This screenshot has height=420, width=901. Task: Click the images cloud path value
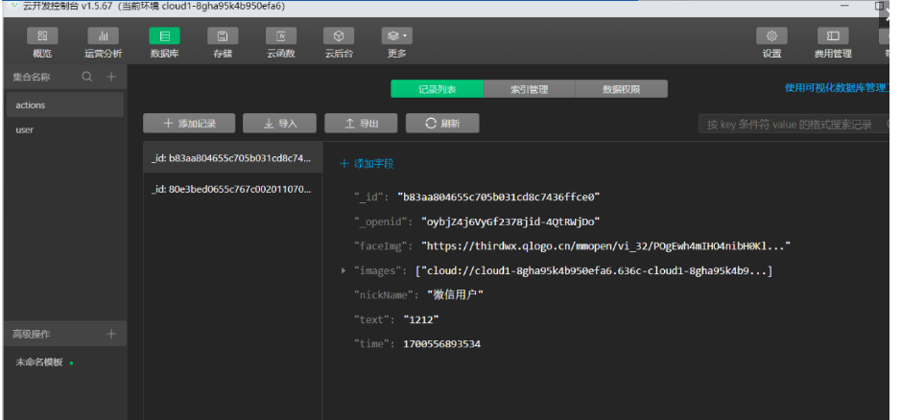click(594, 270)
